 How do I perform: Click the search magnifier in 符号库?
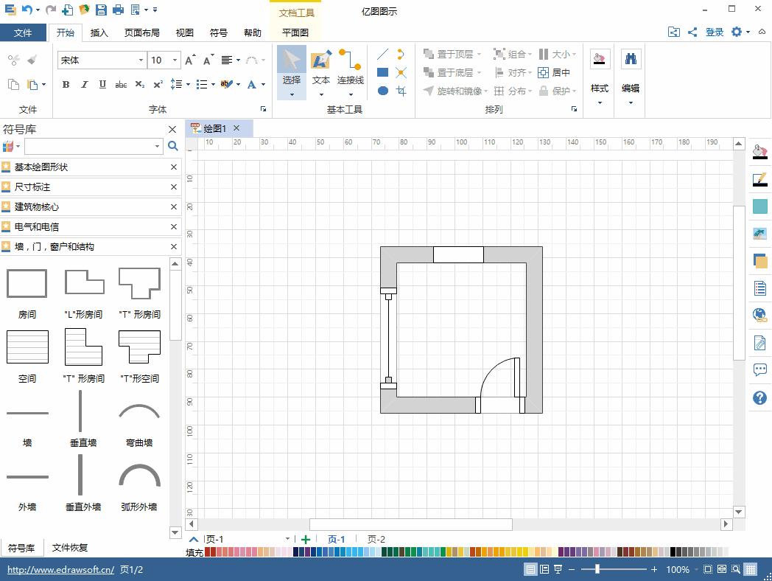173,146
